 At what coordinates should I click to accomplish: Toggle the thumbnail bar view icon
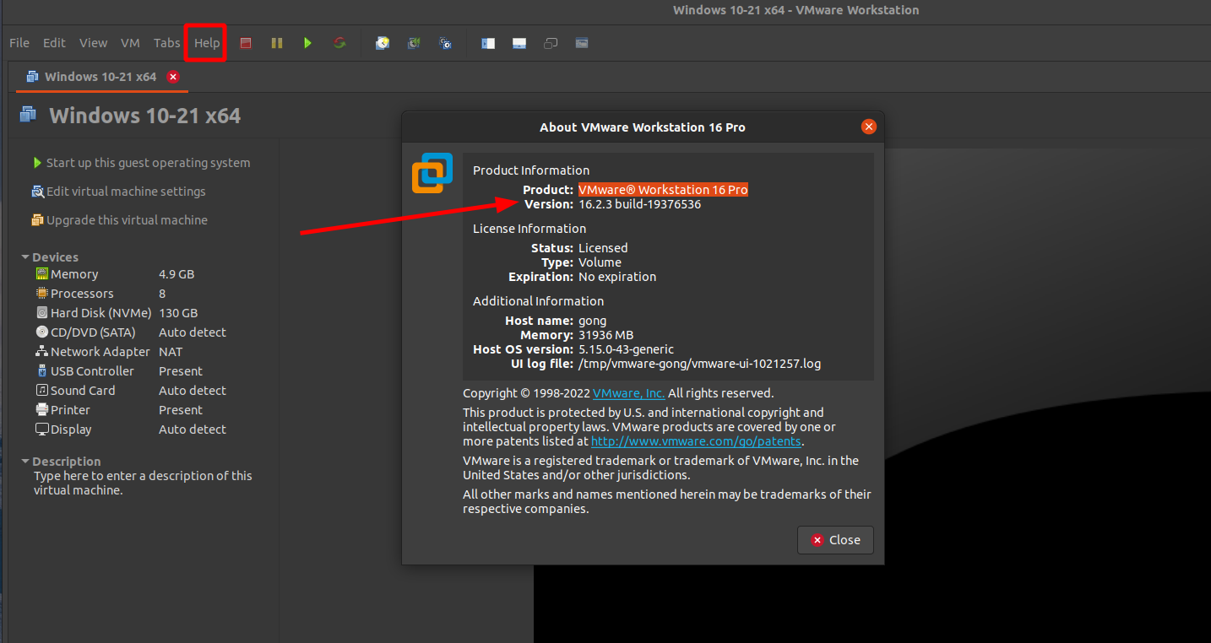coord(519,43)
